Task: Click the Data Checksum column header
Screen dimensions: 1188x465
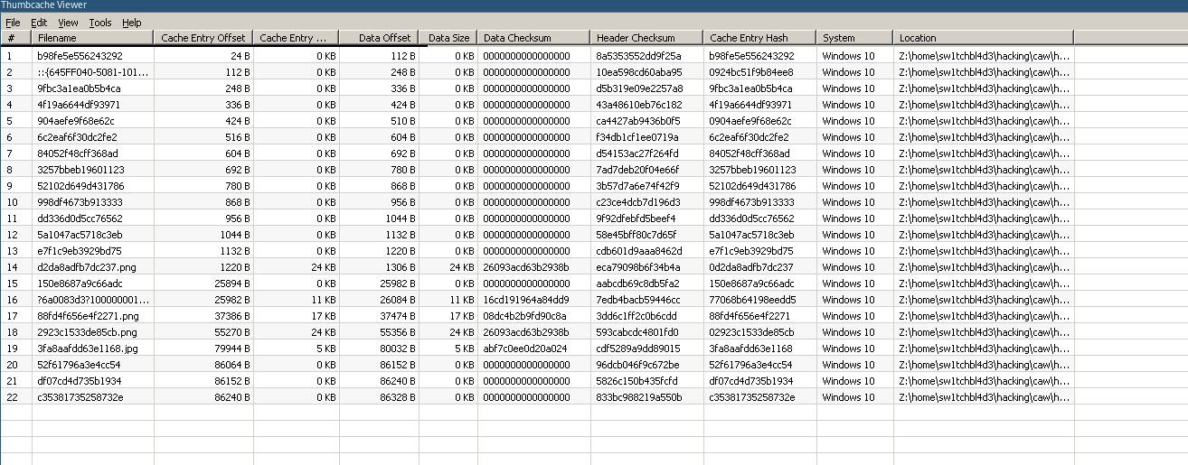Action: pyautogui.click(x=533, y=38)
